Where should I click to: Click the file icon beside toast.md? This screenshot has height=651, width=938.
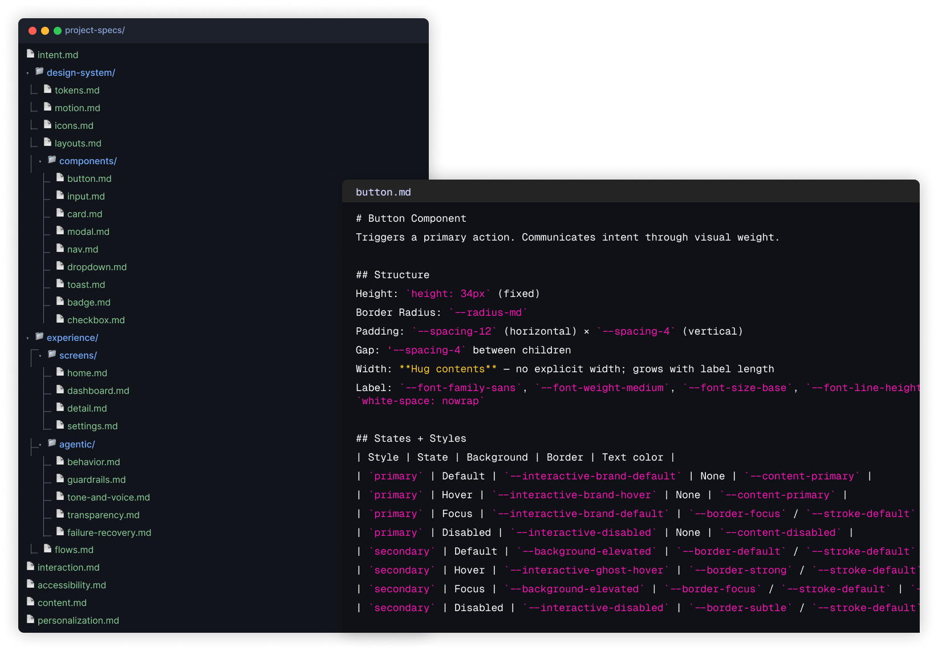click(60, 283)
